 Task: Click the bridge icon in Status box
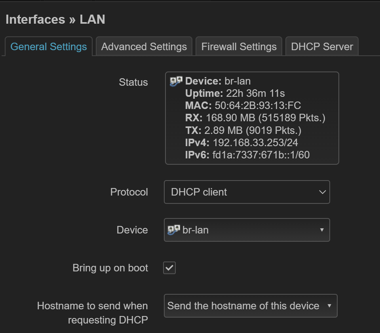click(x=175, y=81)
